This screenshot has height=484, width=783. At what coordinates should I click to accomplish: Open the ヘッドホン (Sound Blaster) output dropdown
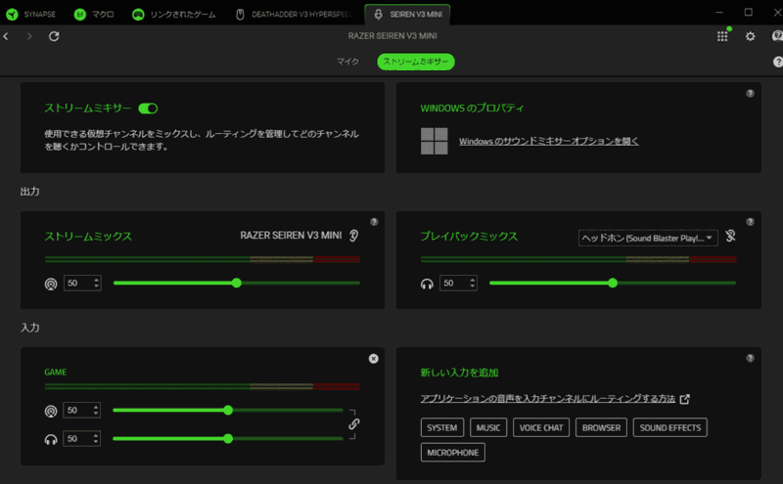[648, 238]
